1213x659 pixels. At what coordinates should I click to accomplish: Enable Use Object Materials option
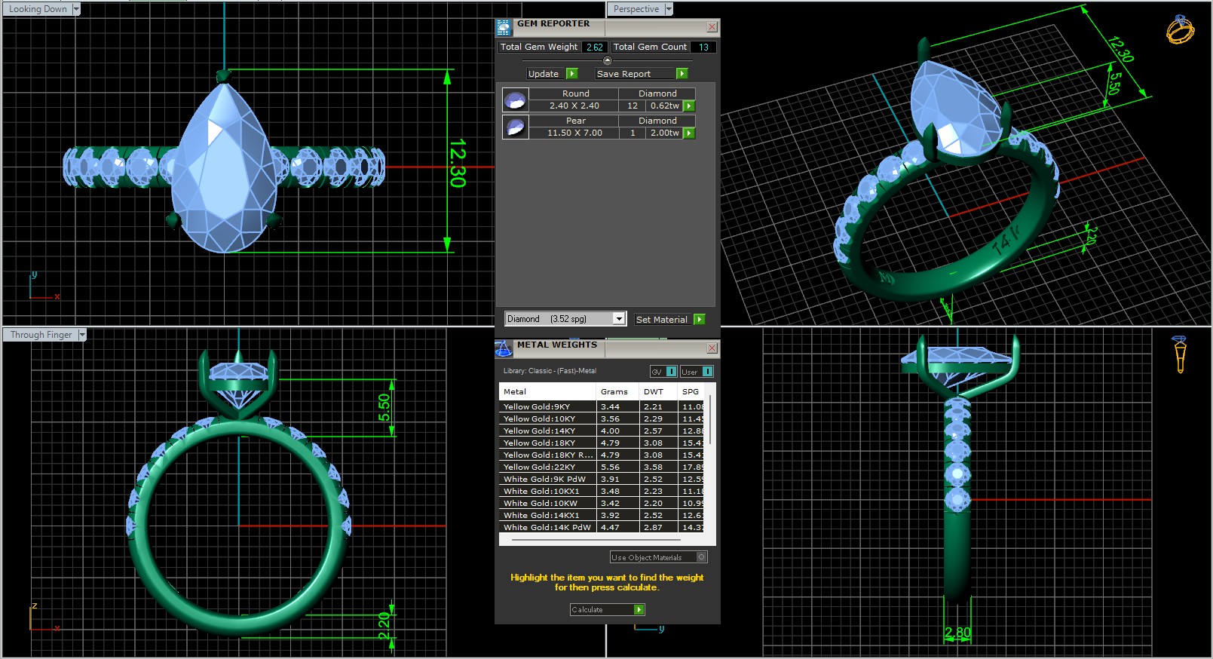701,557
